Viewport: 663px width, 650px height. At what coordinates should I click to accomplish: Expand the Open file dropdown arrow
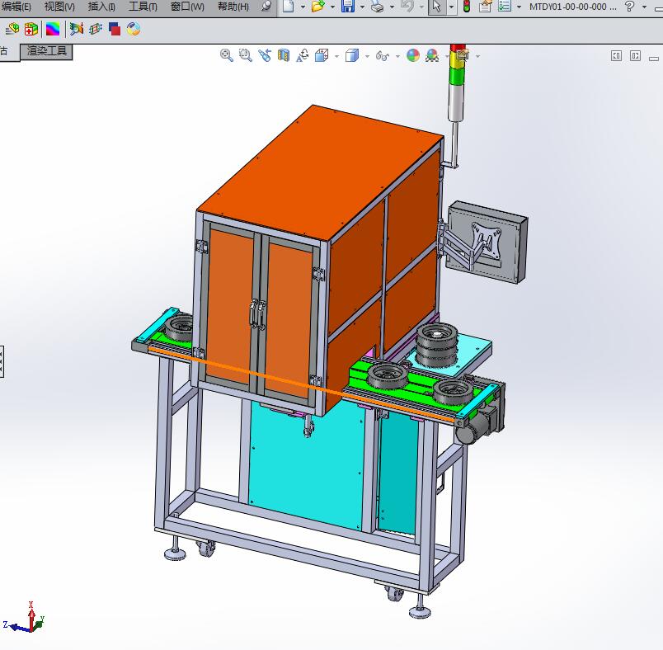point(332,7)
